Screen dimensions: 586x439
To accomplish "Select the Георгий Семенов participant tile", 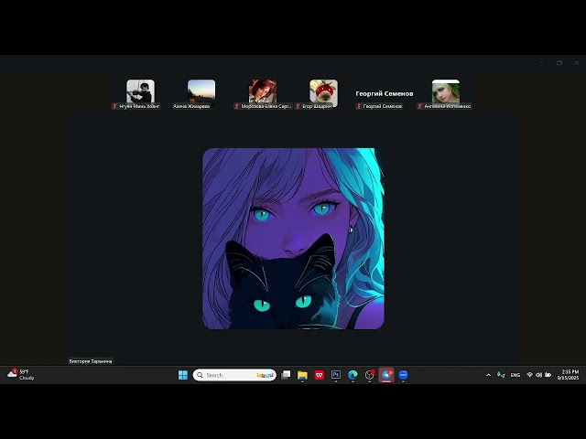I will 385,93.
